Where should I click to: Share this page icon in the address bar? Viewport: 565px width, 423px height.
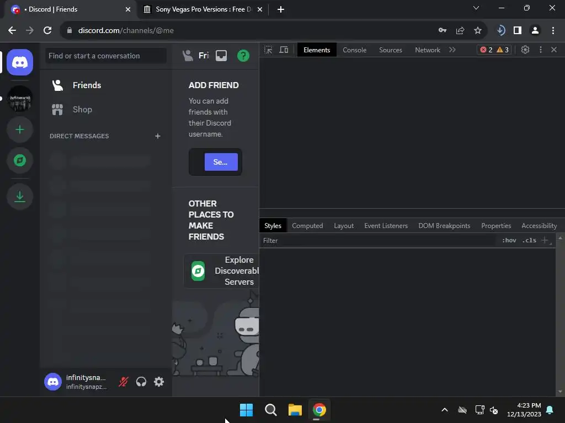[460, 31]
